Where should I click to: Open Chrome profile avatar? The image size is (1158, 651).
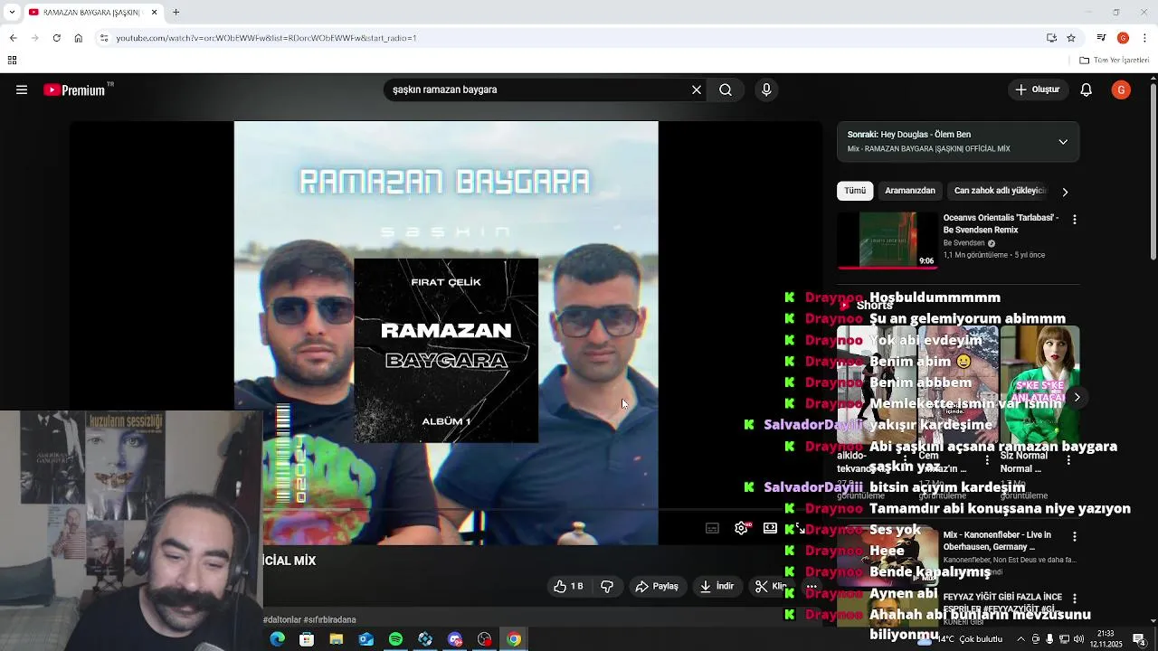pos(1123,38)
